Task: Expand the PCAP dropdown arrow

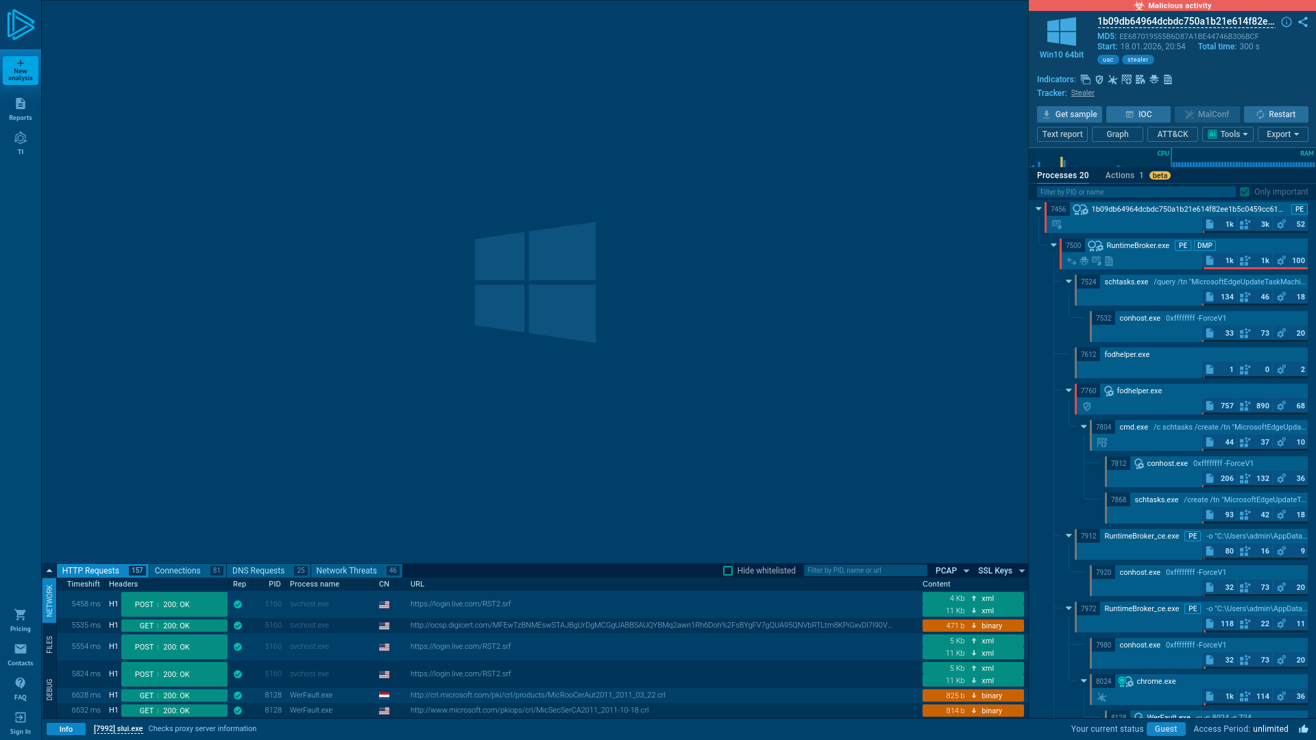Action: (966, 571)
